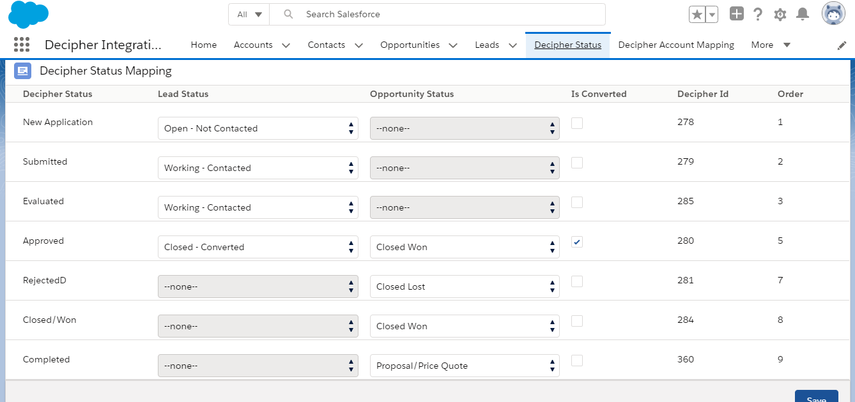Open the user profile avatar
The height and width of the screenshot is (402, 855).
click(833, 14)
